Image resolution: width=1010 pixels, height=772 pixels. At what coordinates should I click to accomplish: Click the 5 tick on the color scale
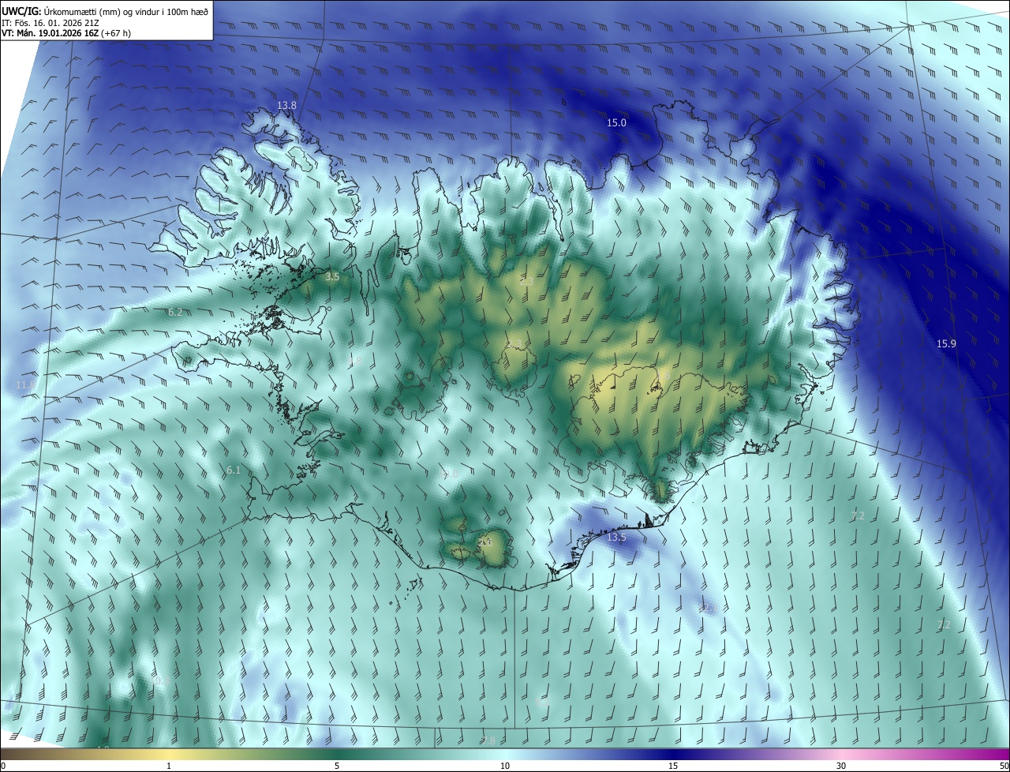pos(337,766)
